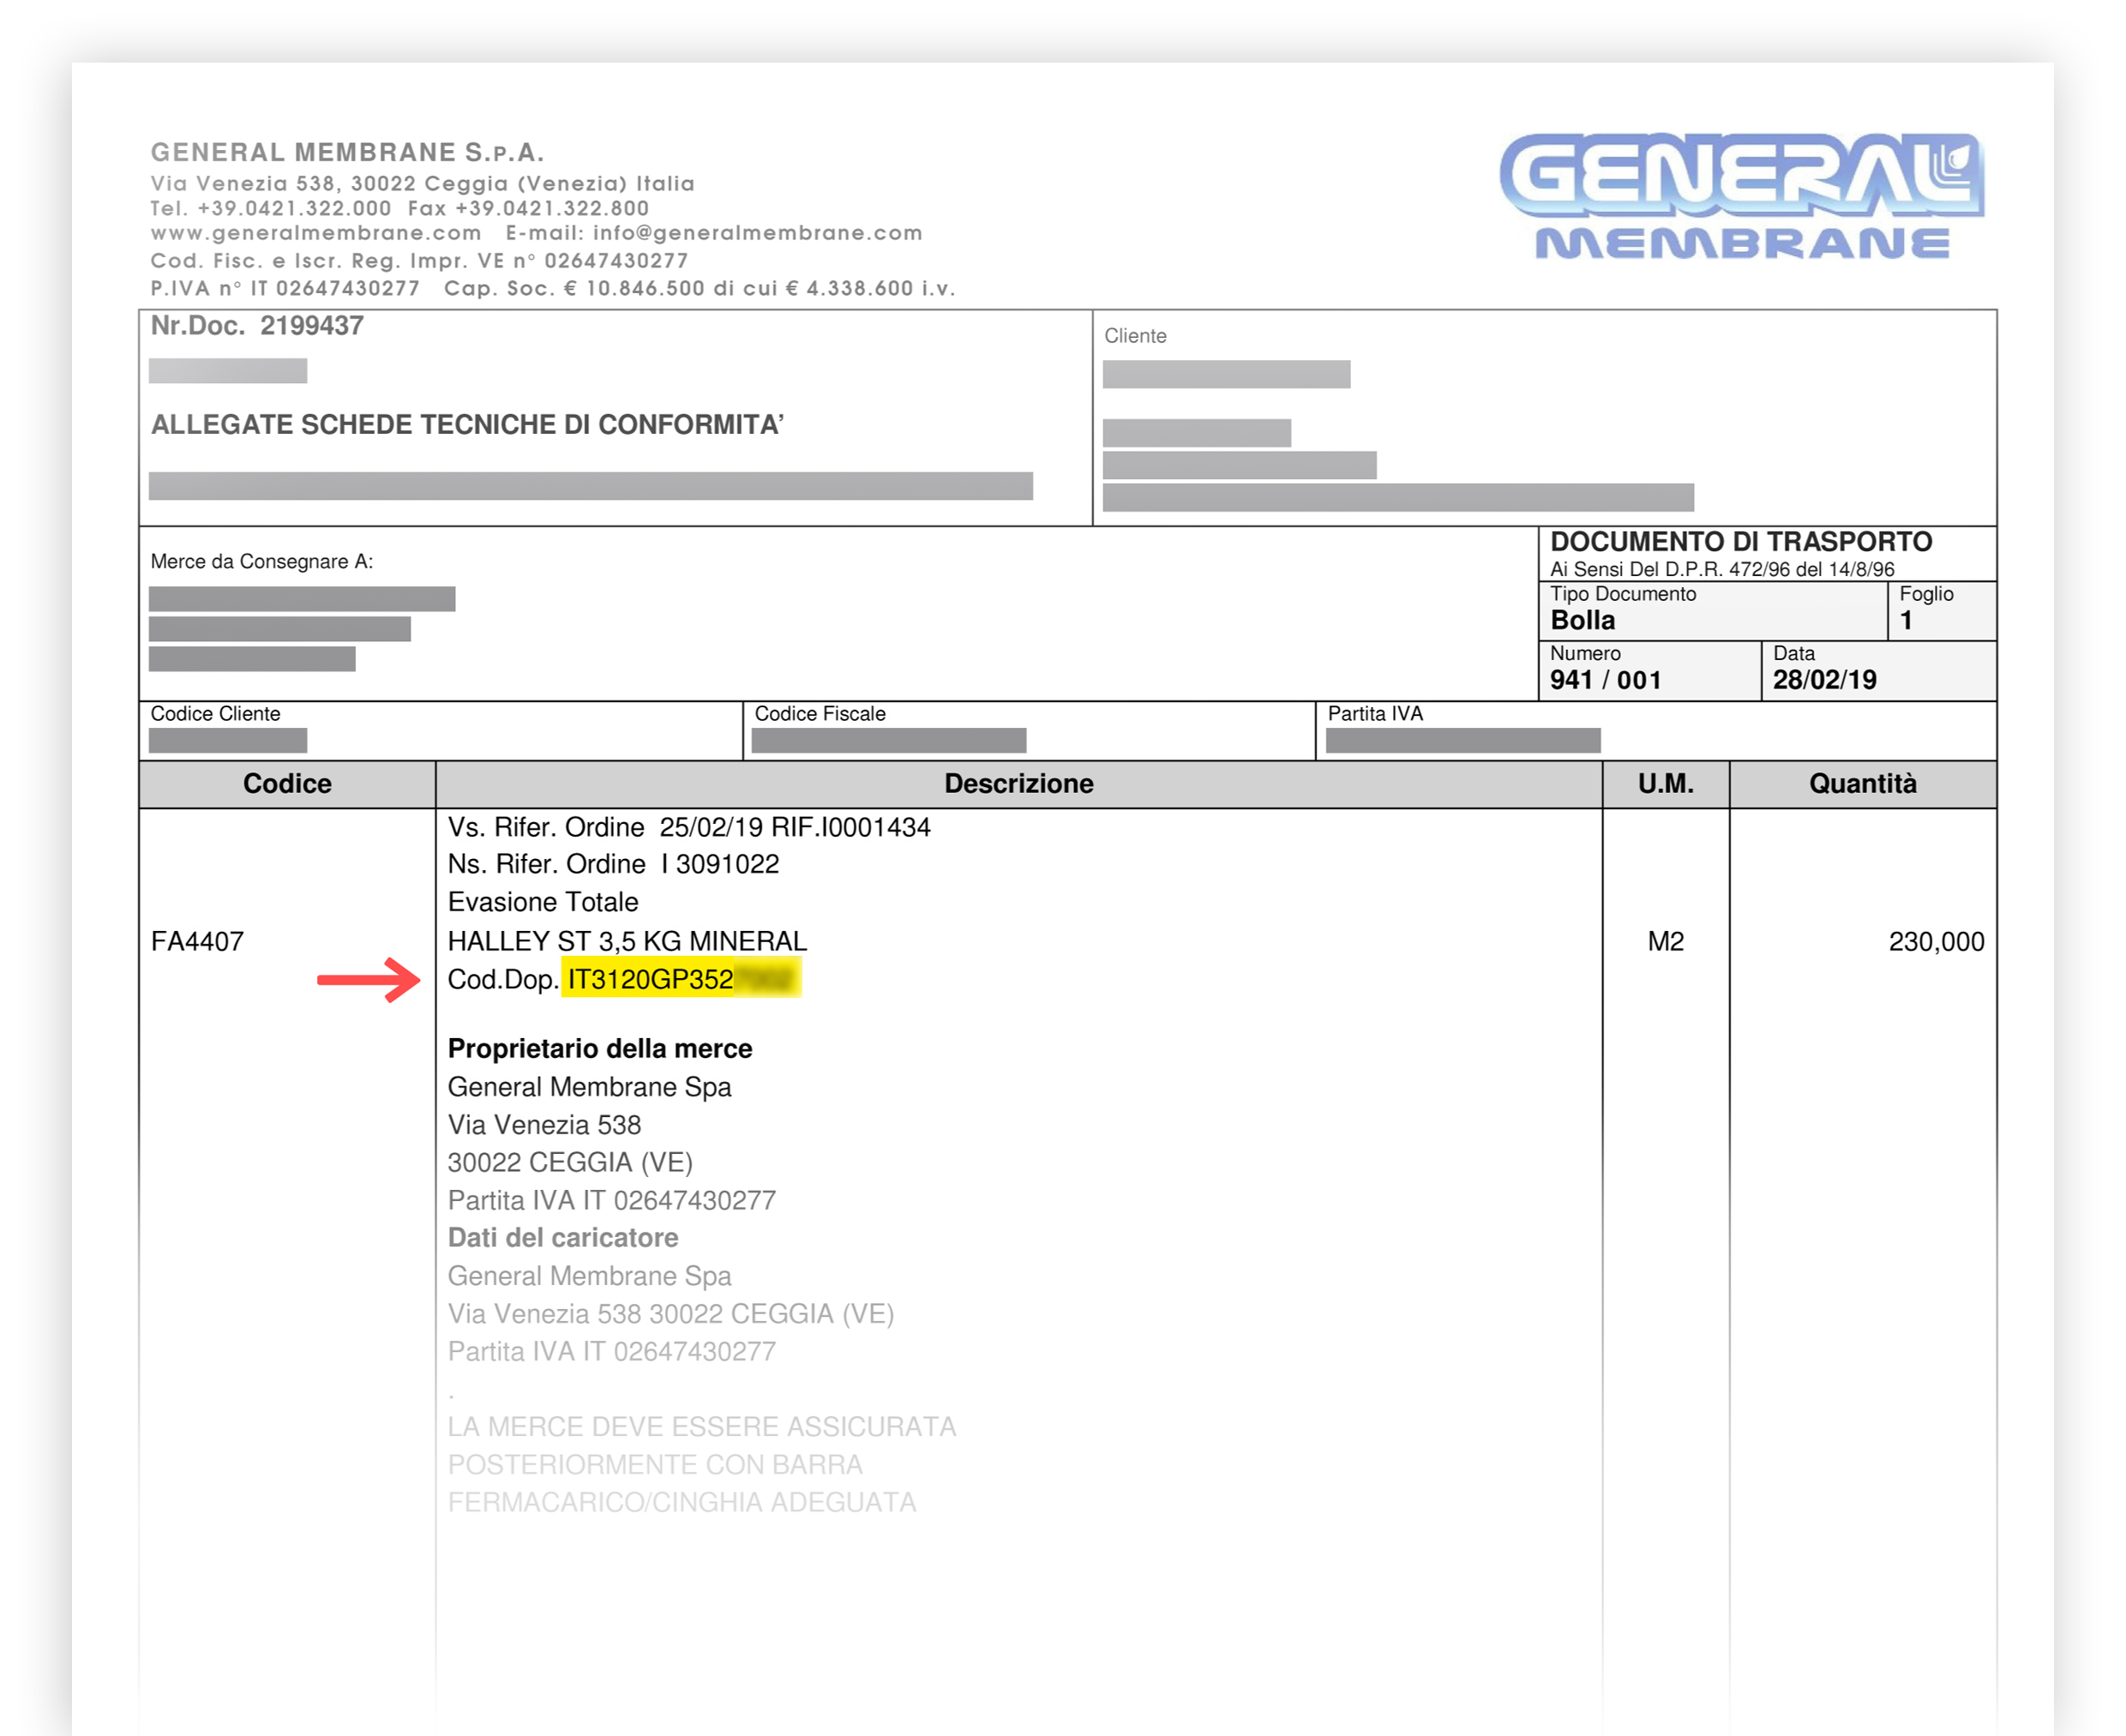This screenshot has width=2126, height=1736.
Task: Click the General Membrane logo
Action: coord(1741,197)
